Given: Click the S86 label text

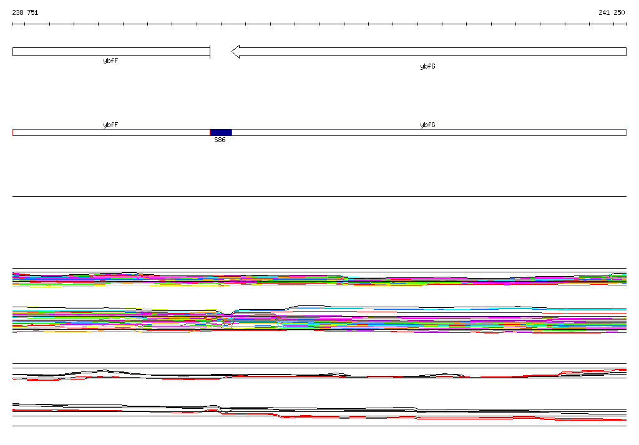Looking at the screenshot, I should tap(220, 140).
